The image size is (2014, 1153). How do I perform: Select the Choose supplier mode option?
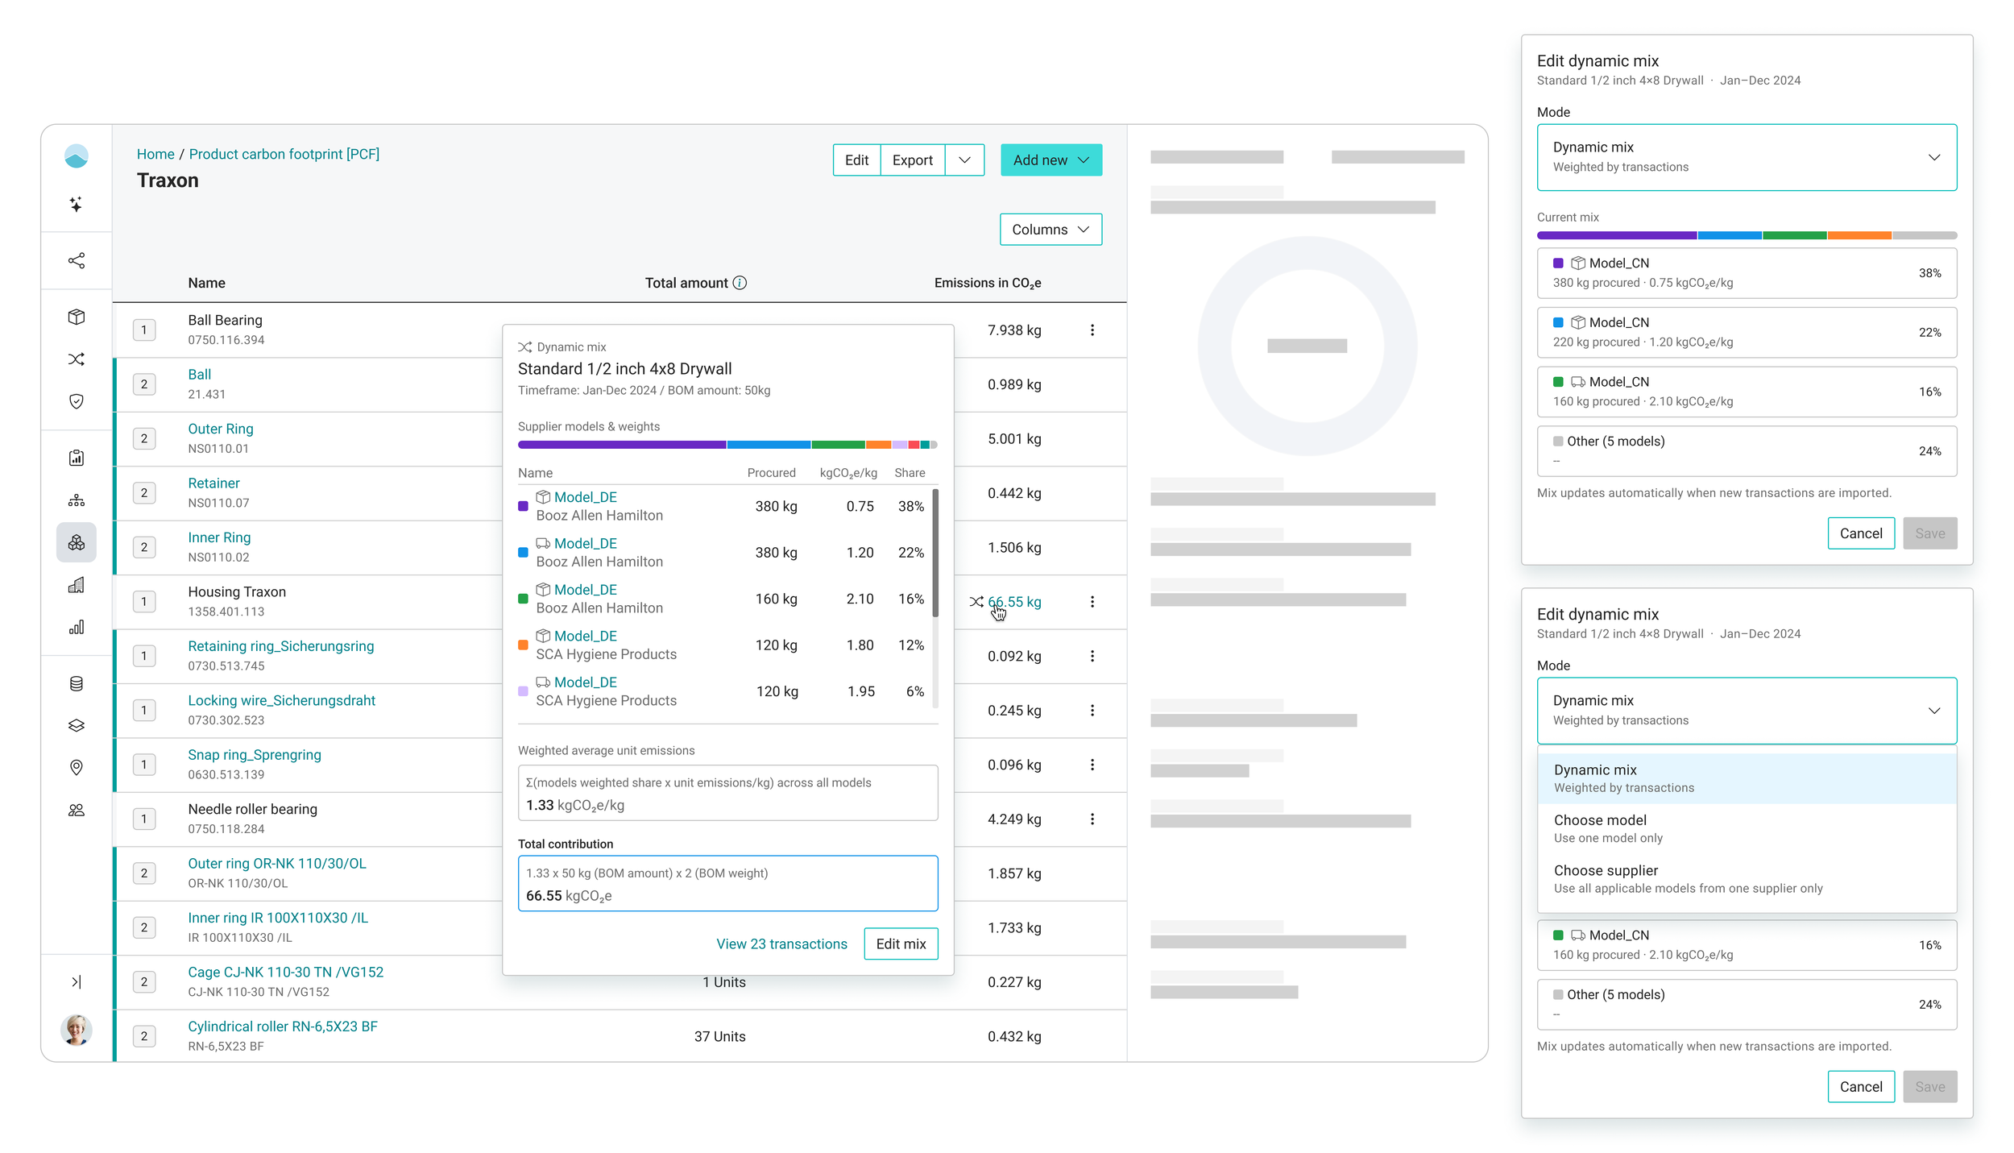[x=1747, y=879]
